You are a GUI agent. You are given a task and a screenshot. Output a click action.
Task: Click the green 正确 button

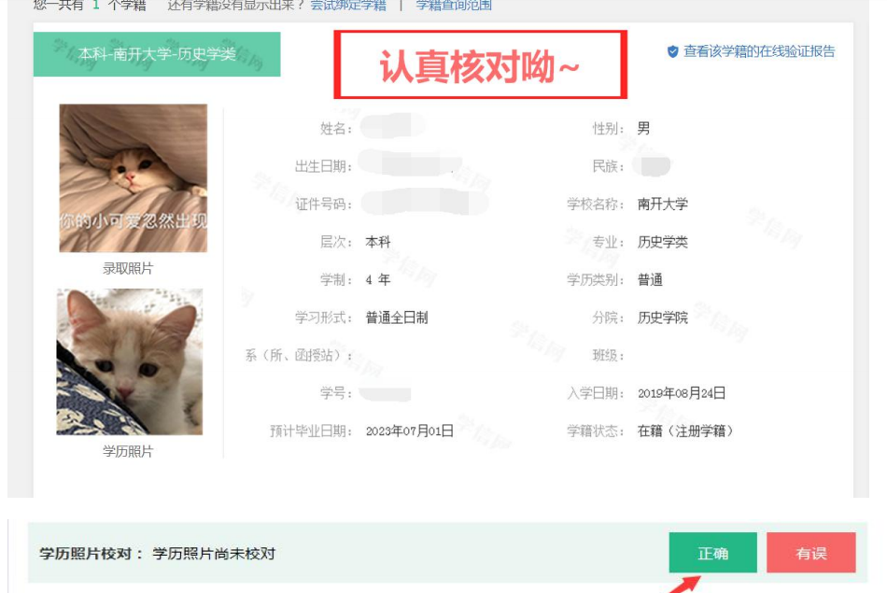click(x=712, y=553)
